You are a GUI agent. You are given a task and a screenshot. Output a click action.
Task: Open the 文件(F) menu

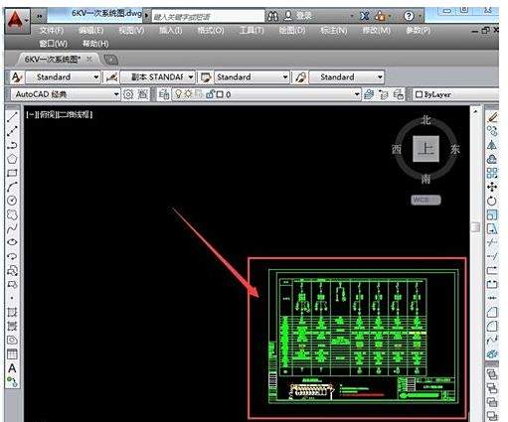tap(52, 31)
